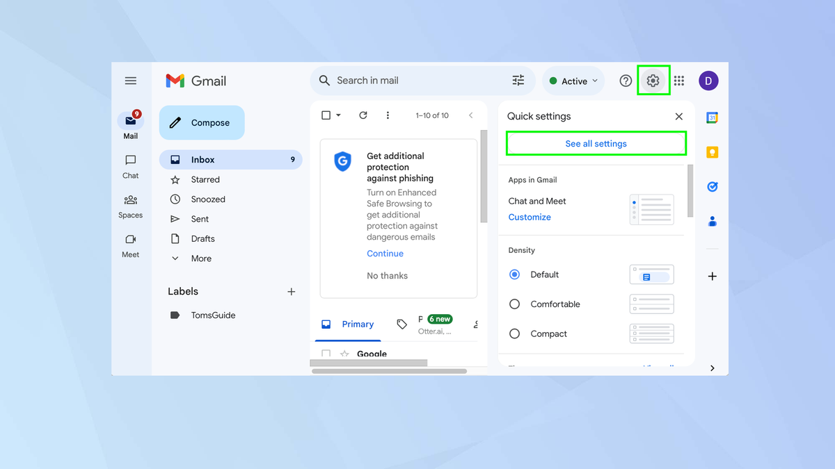Open search options filter icon
The width and height of the screenshot is (835, 469).
tap(518, 80)
